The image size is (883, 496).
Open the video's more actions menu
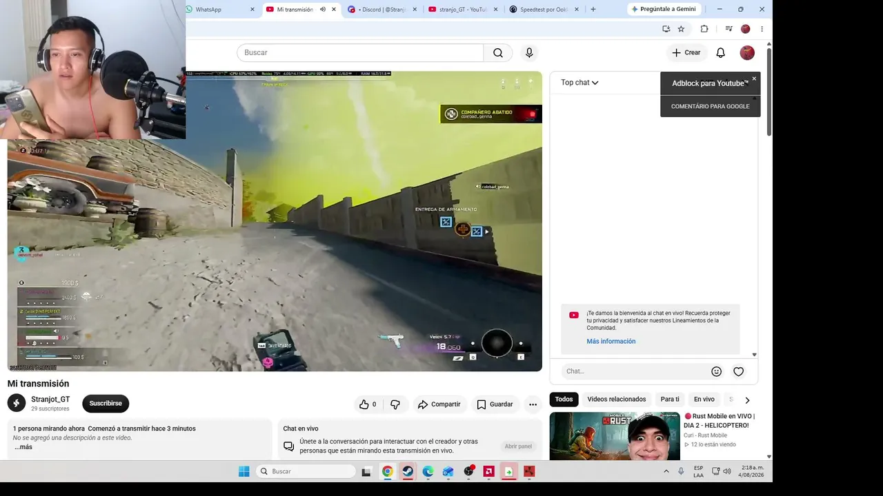533,404
